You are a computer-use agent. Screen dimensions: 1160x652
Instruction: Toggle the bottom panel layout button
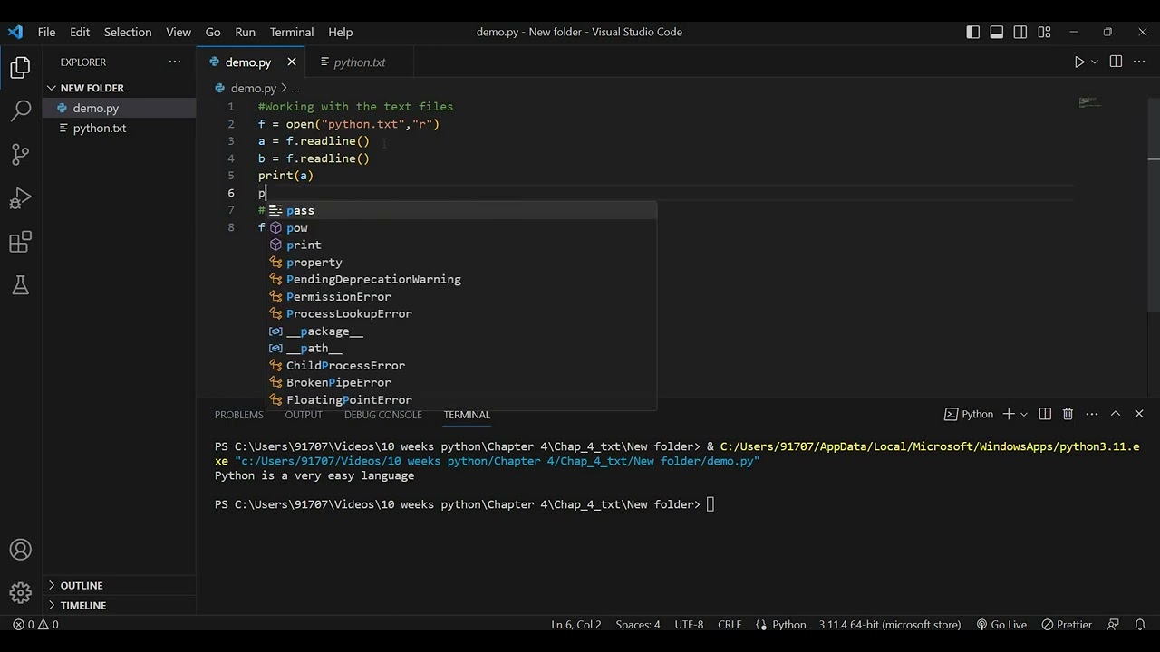(x=996, y=32)
